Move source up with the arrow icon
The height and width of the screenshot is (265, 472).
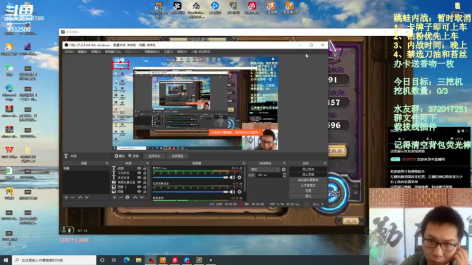pos(135,197)
